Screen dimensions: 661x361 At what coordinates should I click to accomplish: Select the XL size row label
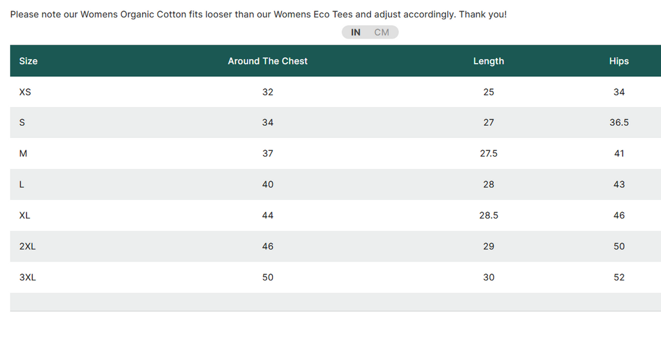(x=25, y=215)
